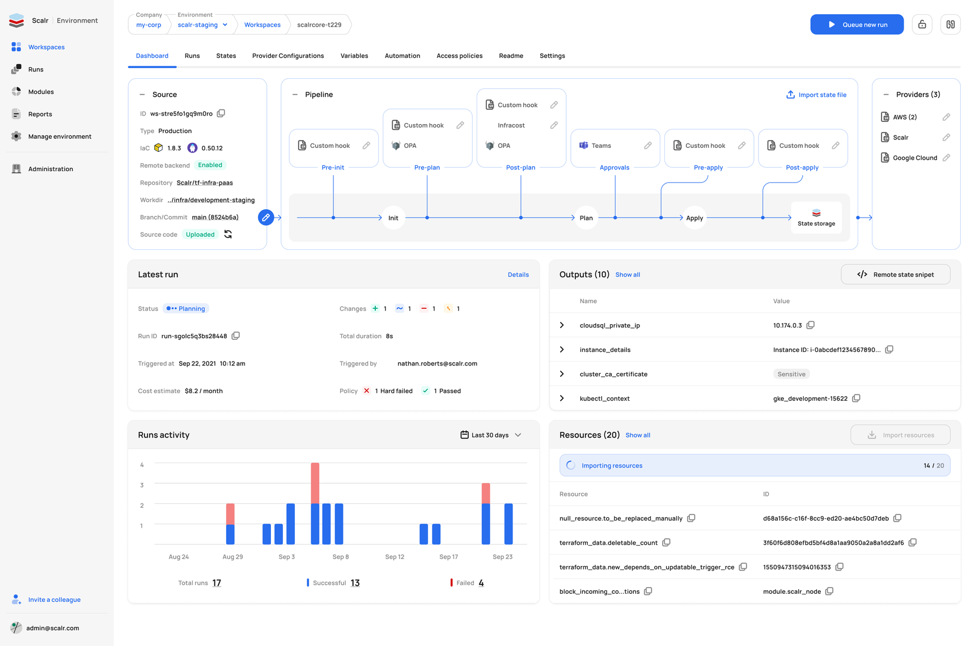
Task: Refresh the uploaded source code
Action: 228,234
